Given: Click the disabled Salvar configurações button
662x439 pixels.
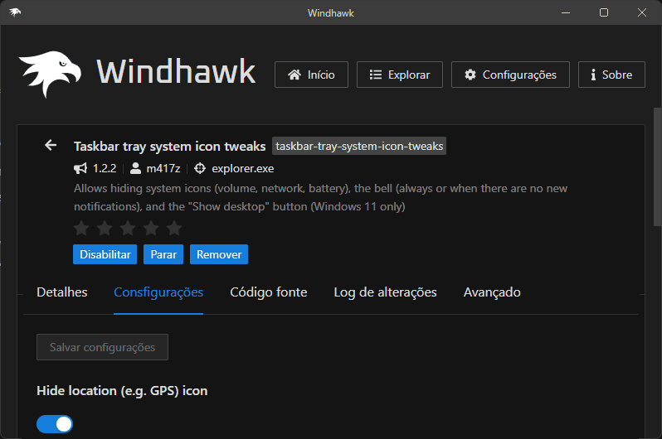Looking at the screenshot, I should (x=103, y=347).
